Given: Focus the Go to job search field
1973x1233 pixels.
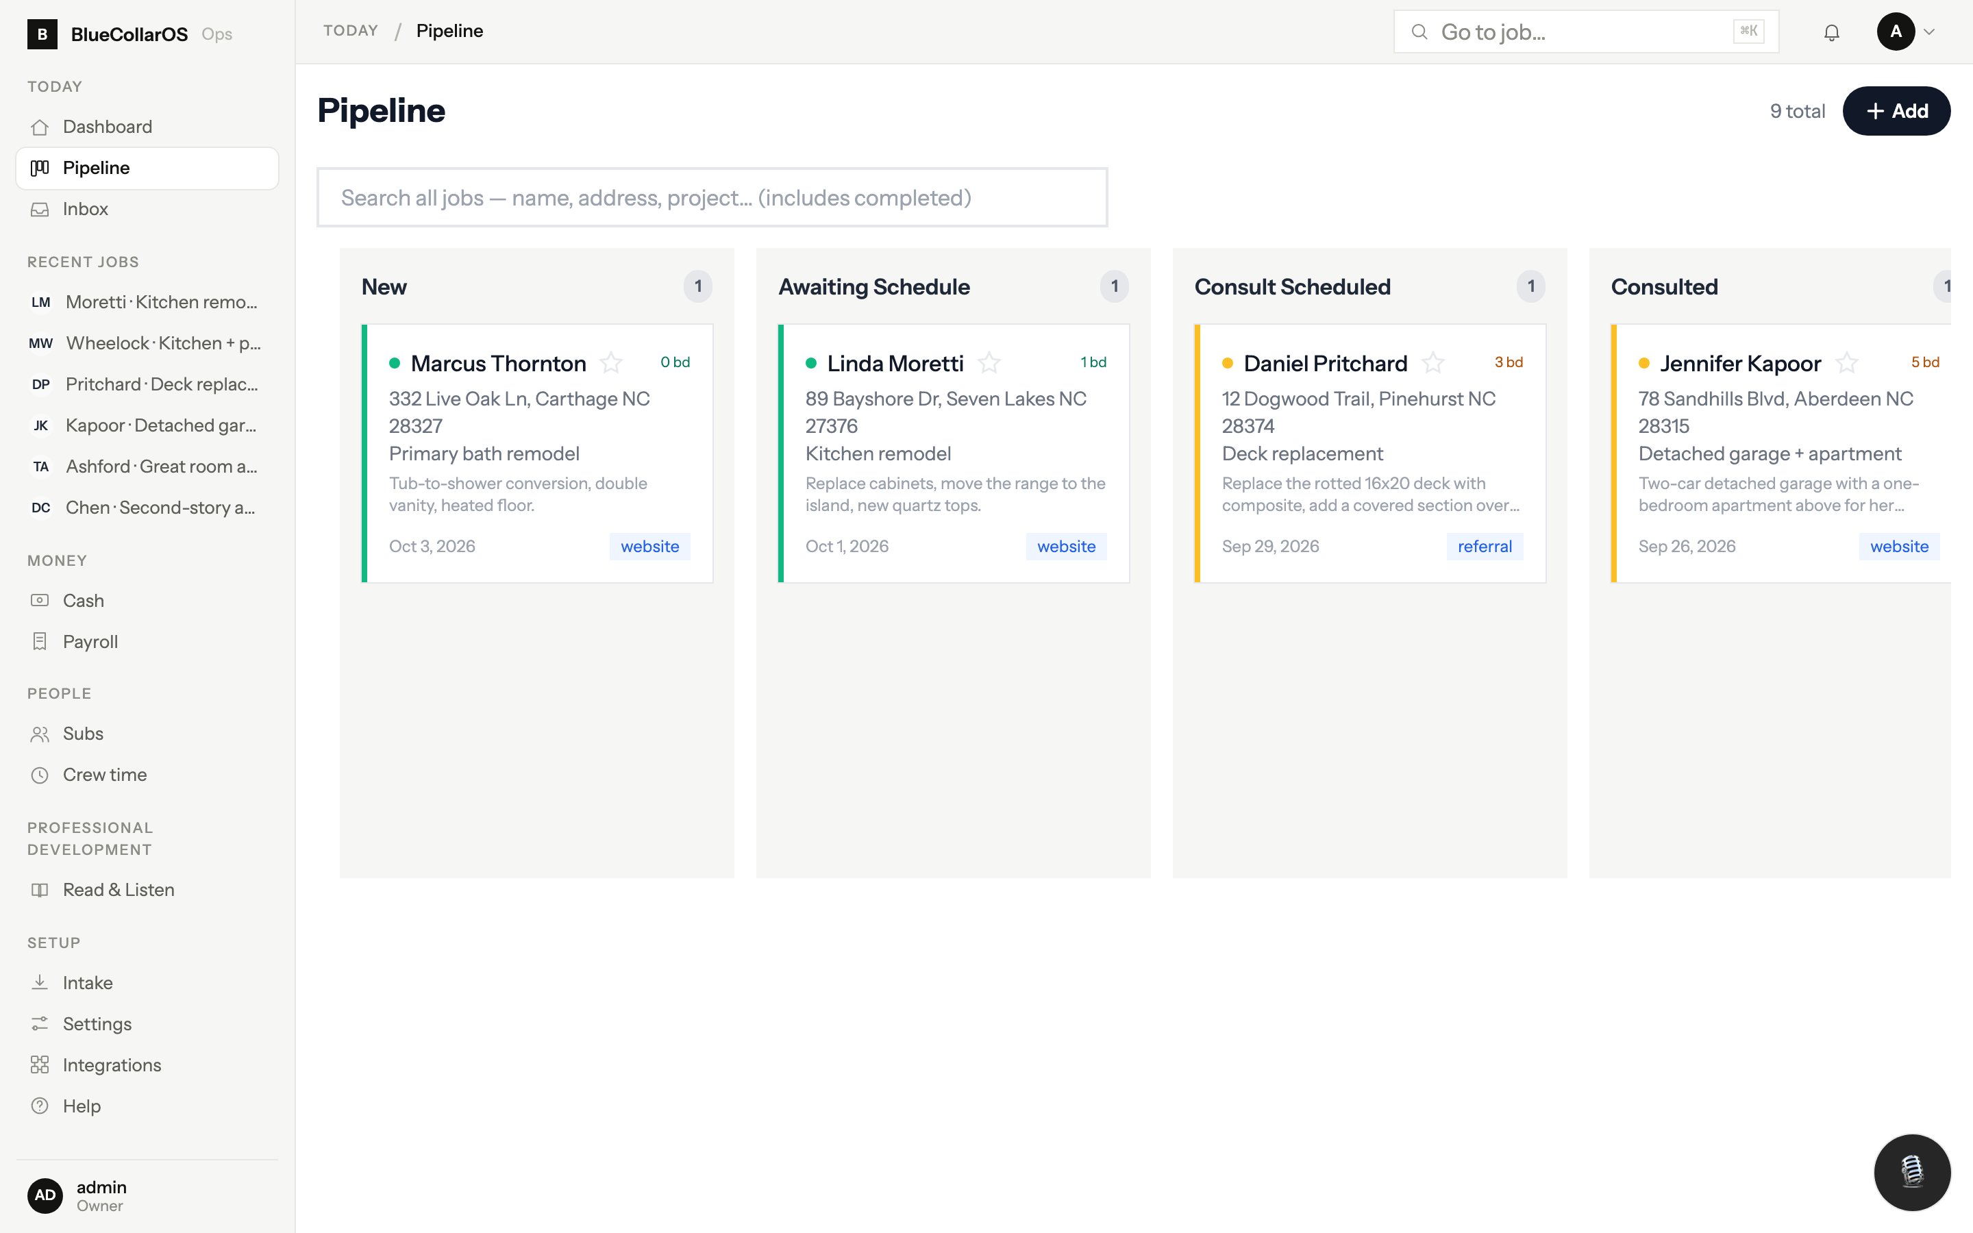Looking at the screenshot, I should pyautogui.click(x=1586, y=32).
